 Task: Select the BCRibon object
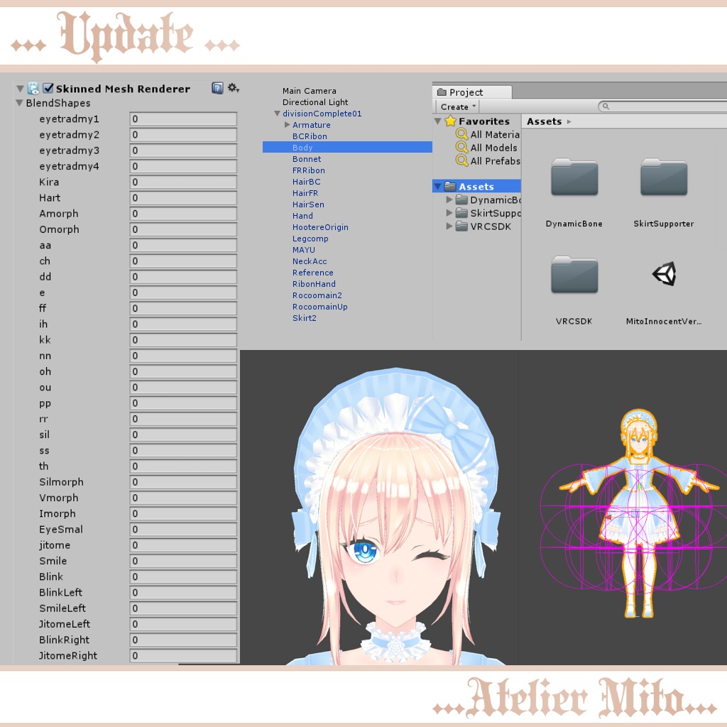pyautogui.click(x=310, y=136)
